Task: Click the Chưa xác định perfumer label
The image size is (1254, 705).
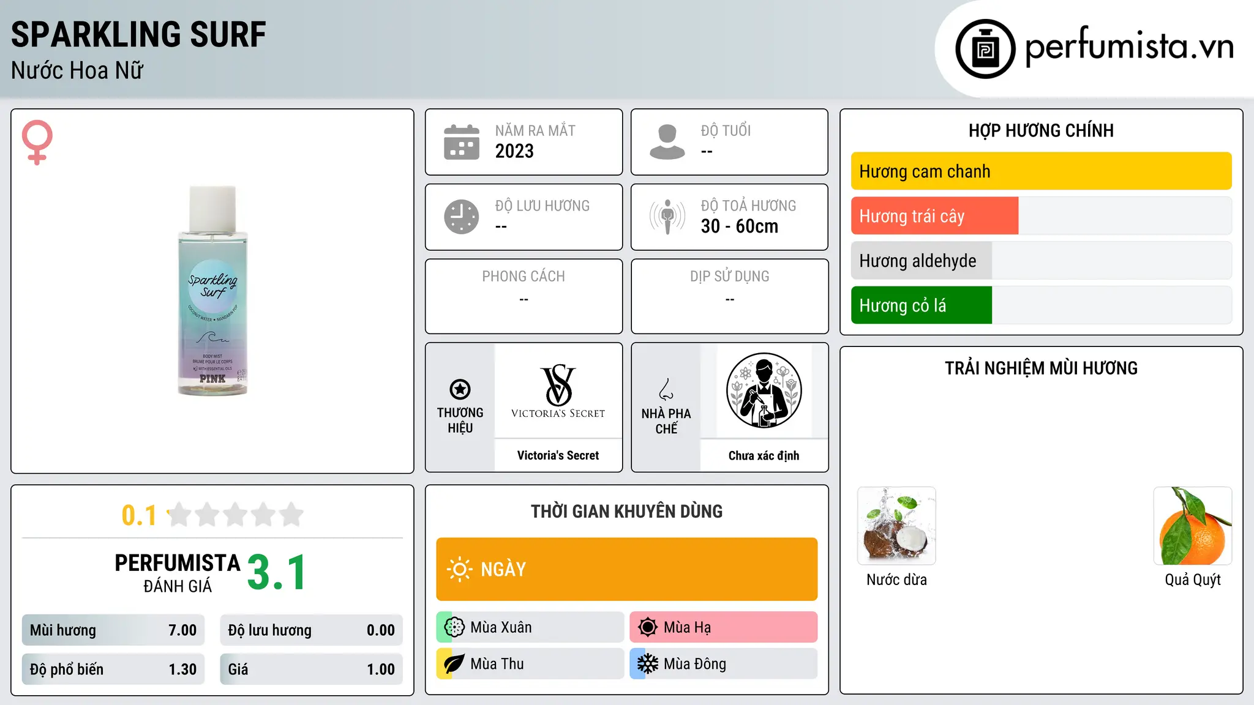Action: [x=764, y=455]
